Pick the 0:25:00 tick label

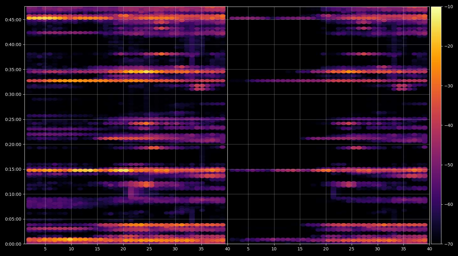coord(13,119)
